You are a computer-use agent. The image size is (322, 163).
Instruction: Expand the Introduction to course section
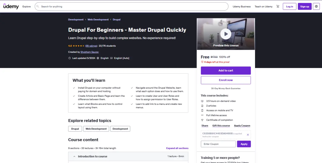click(128, 156)
